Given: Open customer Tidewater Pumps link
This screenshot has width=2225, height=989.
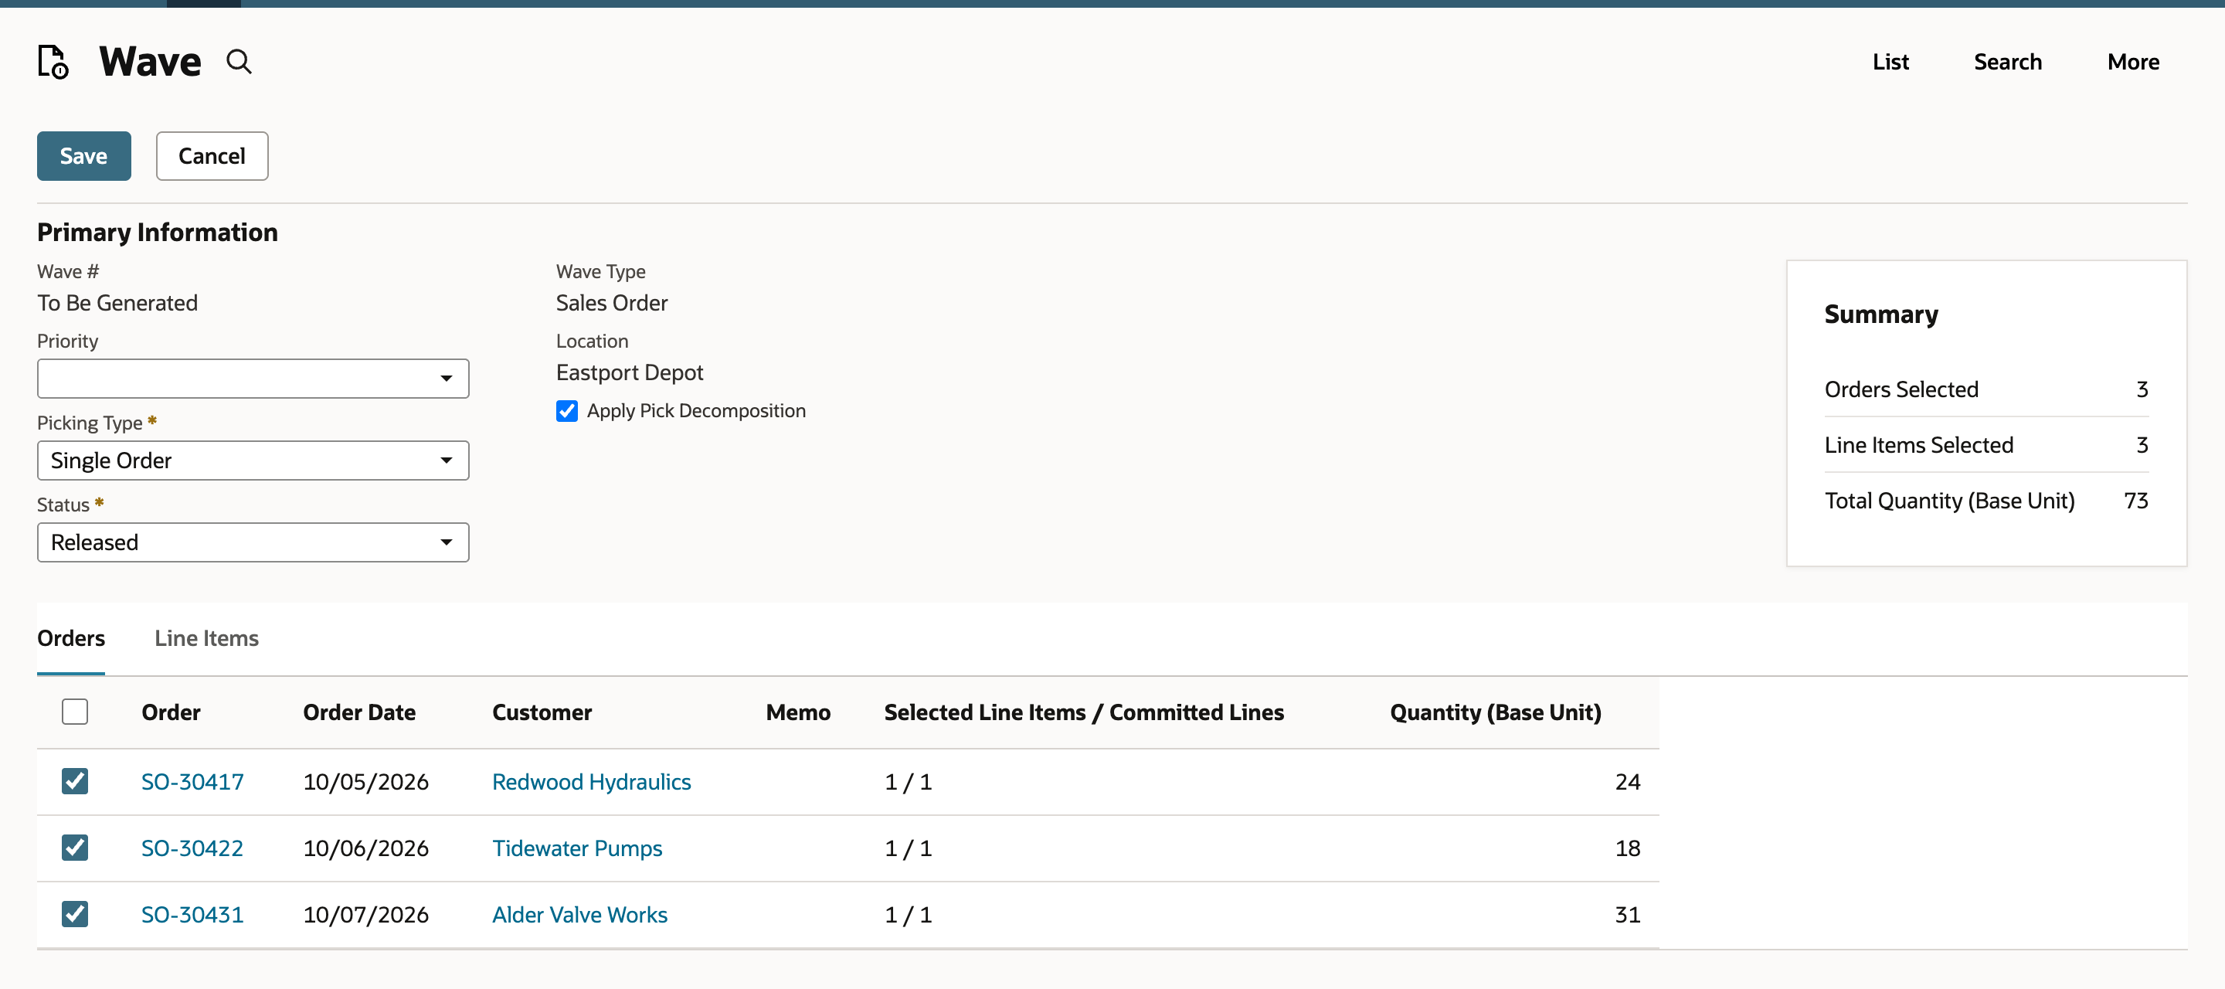Looking at the screenshot, I should point(577,848).
